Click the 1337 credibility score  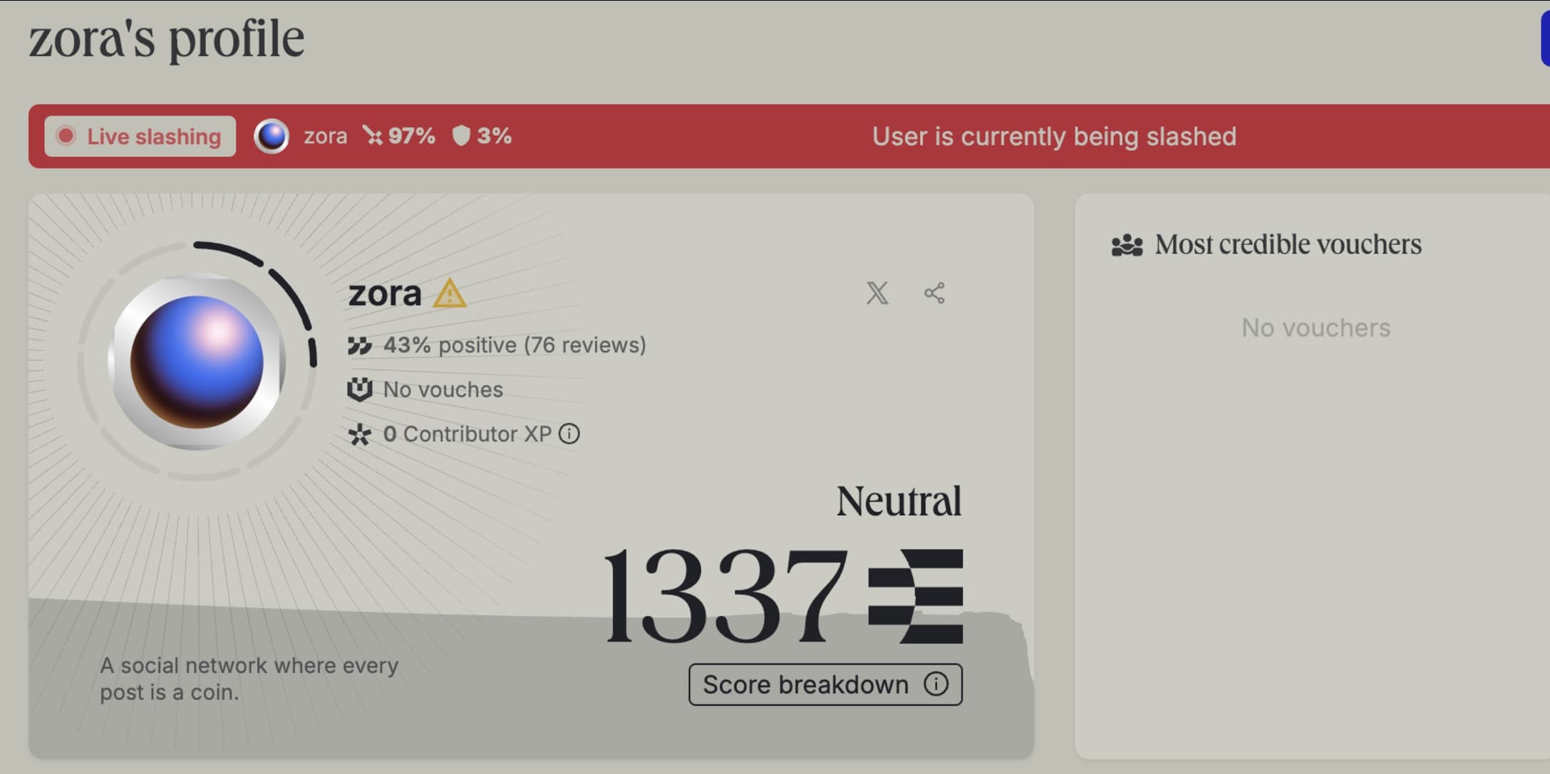pos(725,595)
